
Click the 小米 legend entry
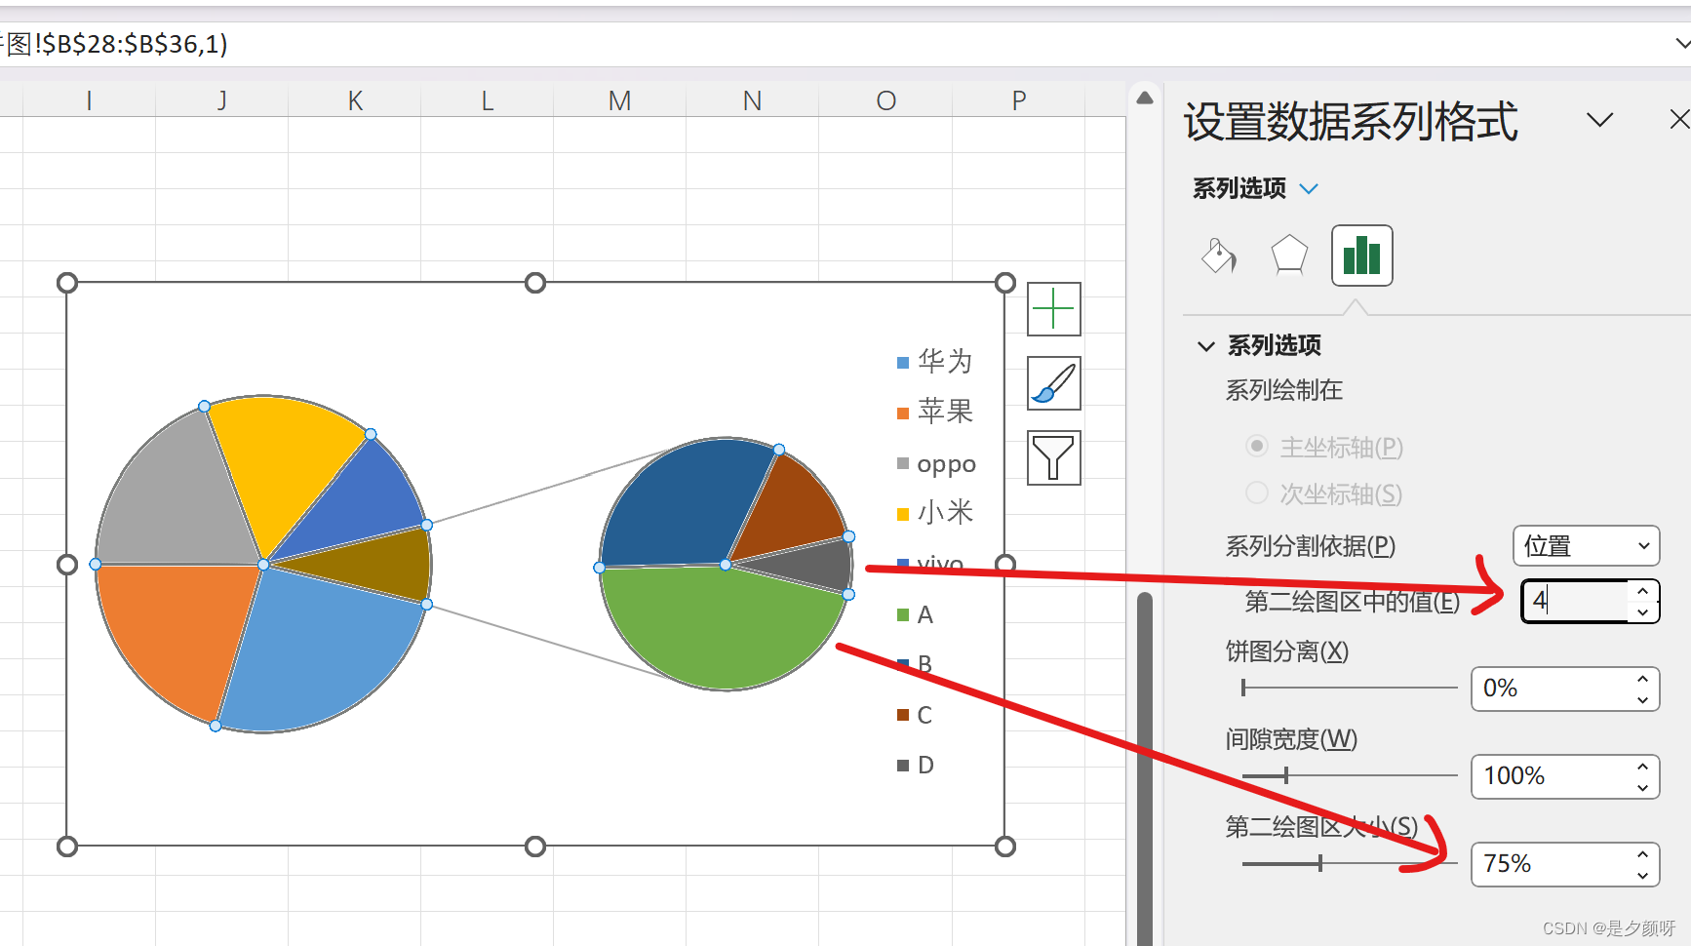934,513
